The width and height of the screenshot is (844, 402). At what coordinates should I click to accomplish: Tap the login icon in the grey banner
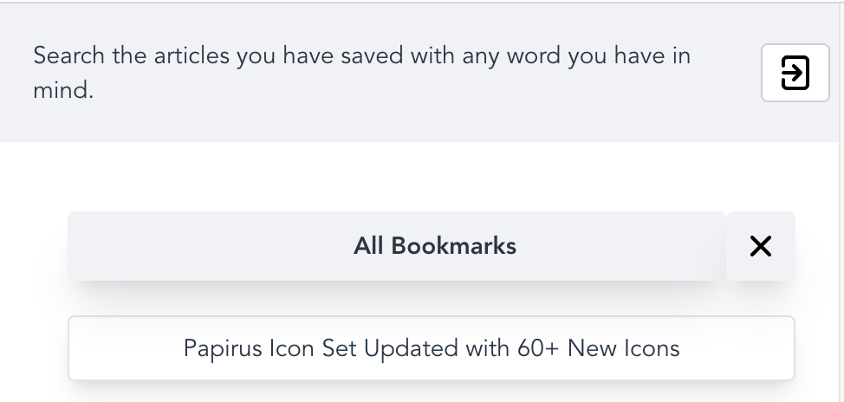[x=795, y=73]
